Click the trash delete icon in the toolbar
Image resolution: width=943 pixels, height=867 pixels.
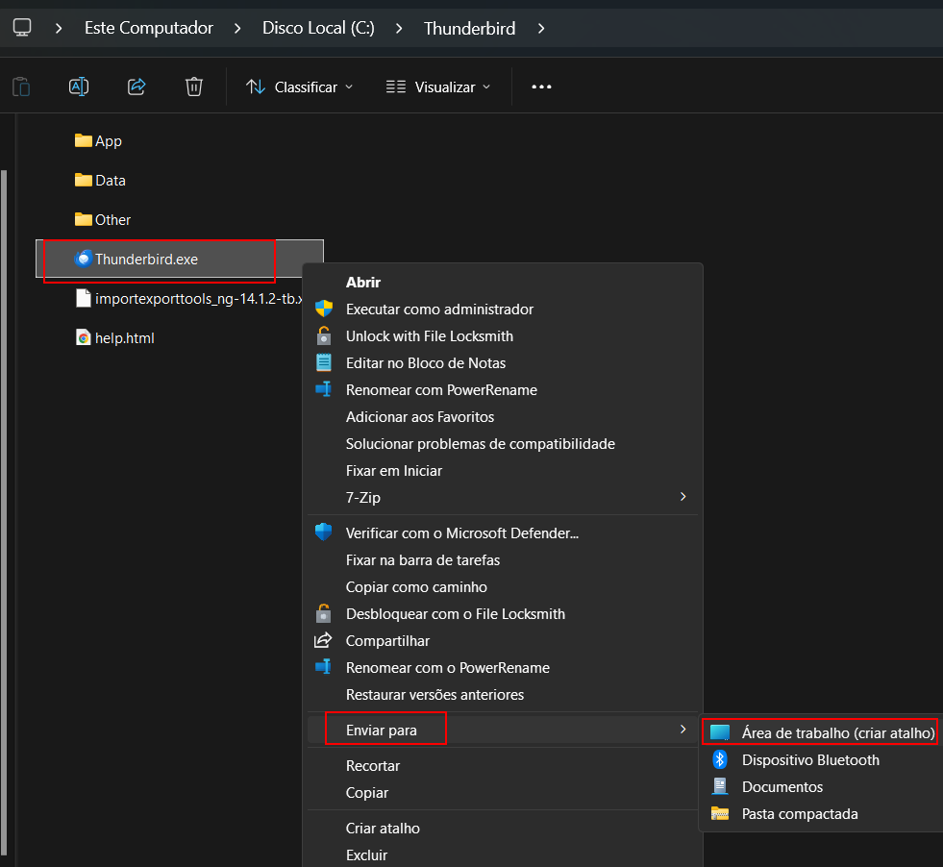pyautogui.click(x=193, y=87)
